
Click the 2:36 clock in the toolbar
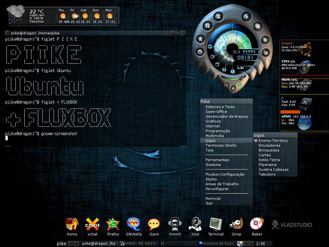[261, 244]
